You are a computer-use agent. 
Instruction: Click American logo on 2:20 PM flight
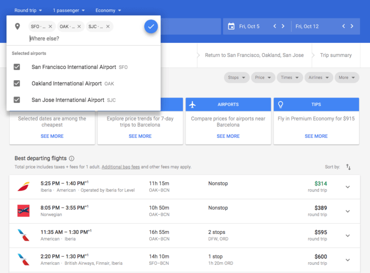point(23,259)
